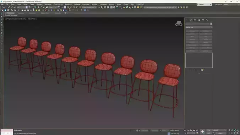
Task: Open the Group menu
Action: (x=19, y=4)
